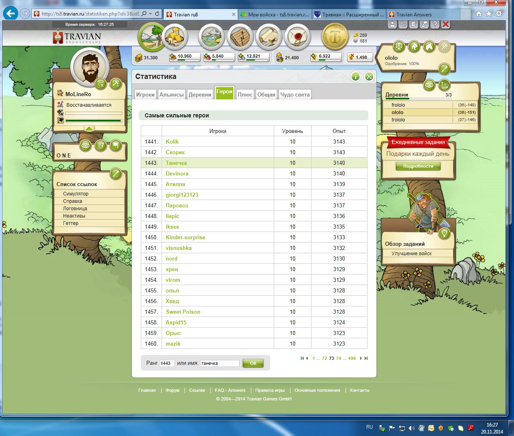514x436 pixels.
Task: Open village coordinates icon in Деревни panel
Action: [x=444, y=85]
